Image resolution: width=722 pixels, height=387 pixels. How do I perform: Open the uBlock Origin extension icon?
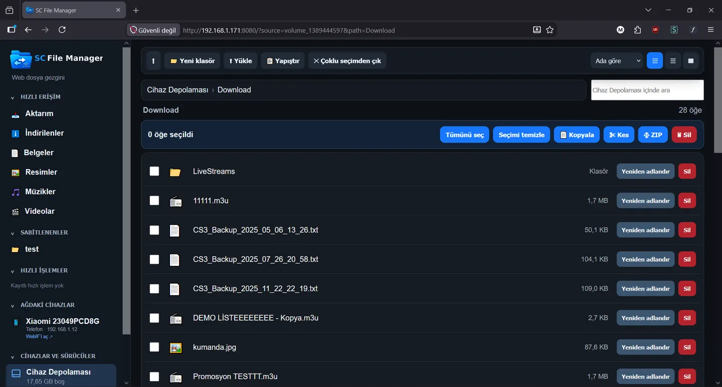655,30
